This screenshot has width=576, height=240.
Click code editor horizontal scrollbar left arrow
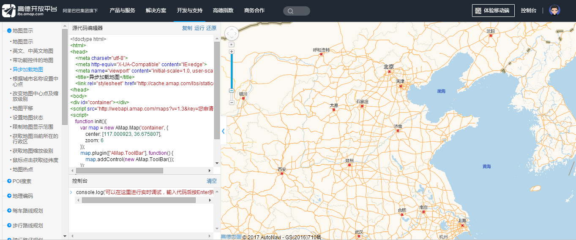(x=73, y=170)
